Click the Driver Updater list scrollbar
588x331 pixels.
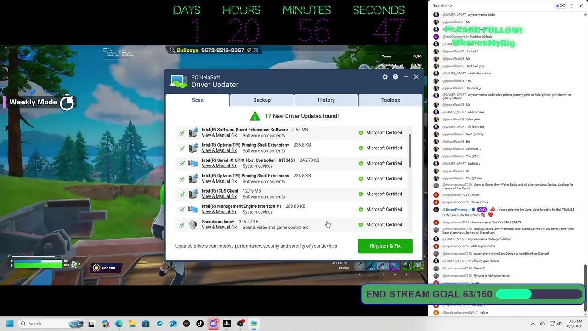[410, 152]
